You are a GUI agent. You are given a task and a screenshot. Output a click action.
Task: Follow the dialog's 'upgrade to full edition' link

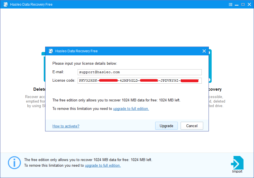(131, 109)
